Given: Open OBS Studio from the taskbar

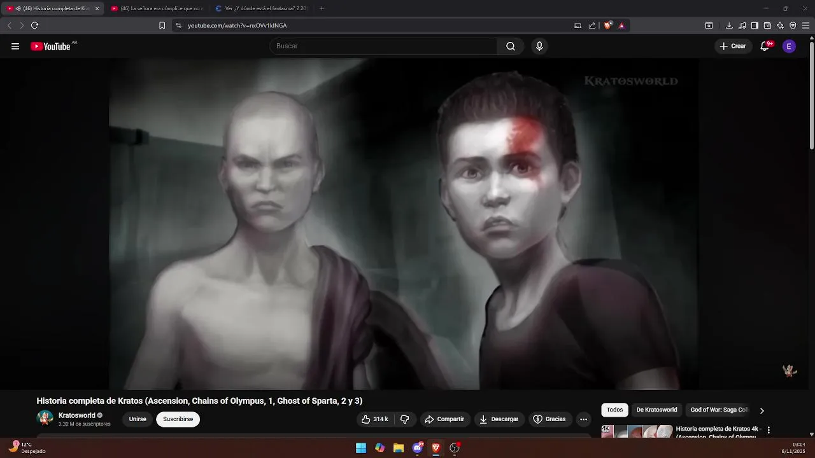Looking at the screenshot, I should tap(455, 448).
